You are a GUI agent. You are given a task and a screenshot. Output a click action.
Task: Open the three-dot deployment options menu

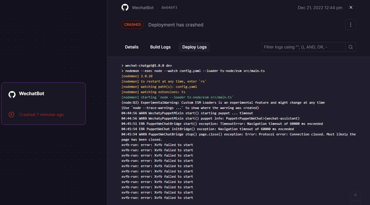(x=351, y=25)
